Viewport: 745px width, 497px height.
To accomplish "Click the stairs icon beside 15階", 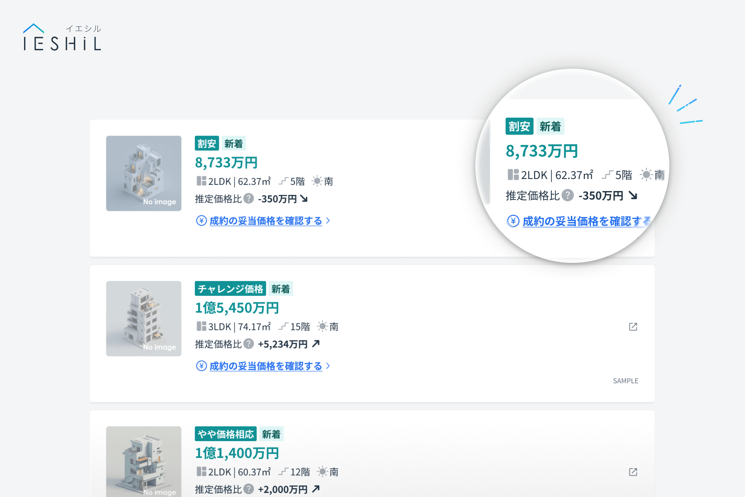I will [283, 326].
